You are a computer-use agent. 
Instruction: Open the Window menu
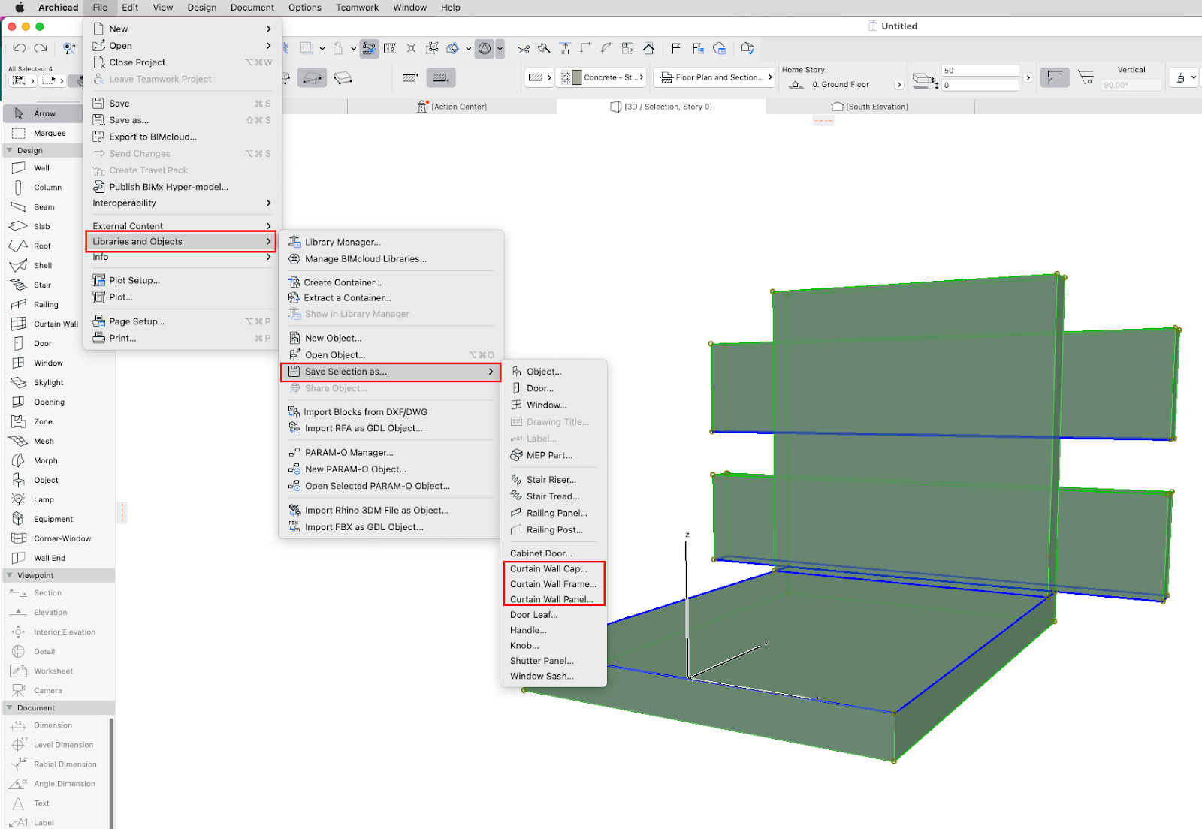[x=409, y=8]
